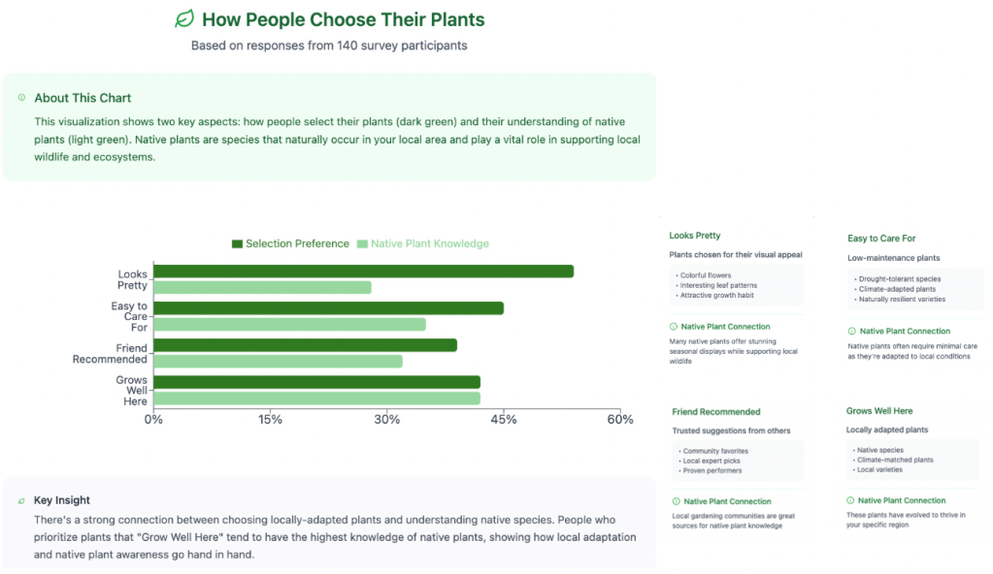
Task: Click the leaf icon beside the page title
Action: coord(183,19)
